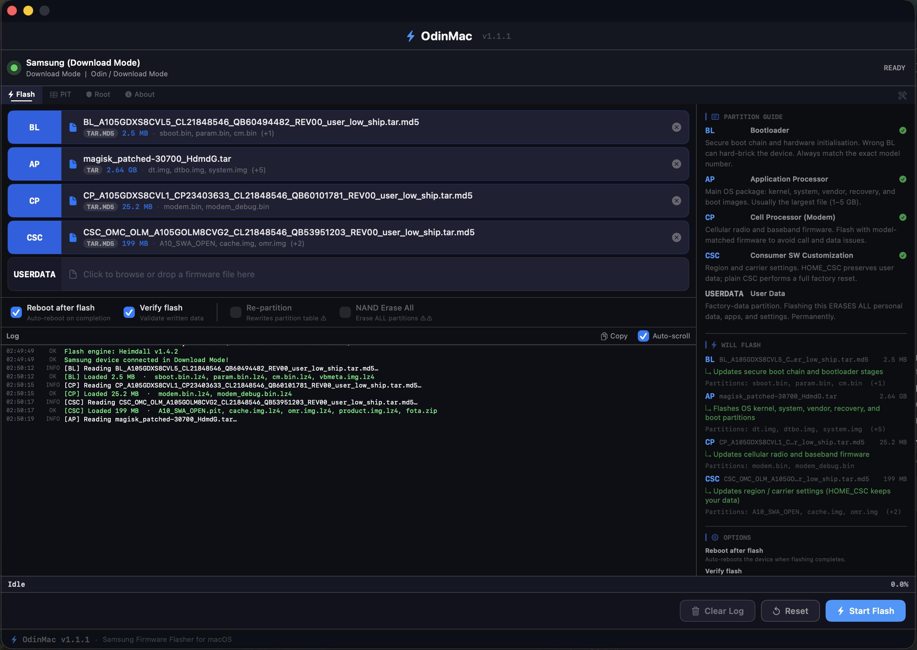Click the v1.1.1 version label in header

(496, 36)
